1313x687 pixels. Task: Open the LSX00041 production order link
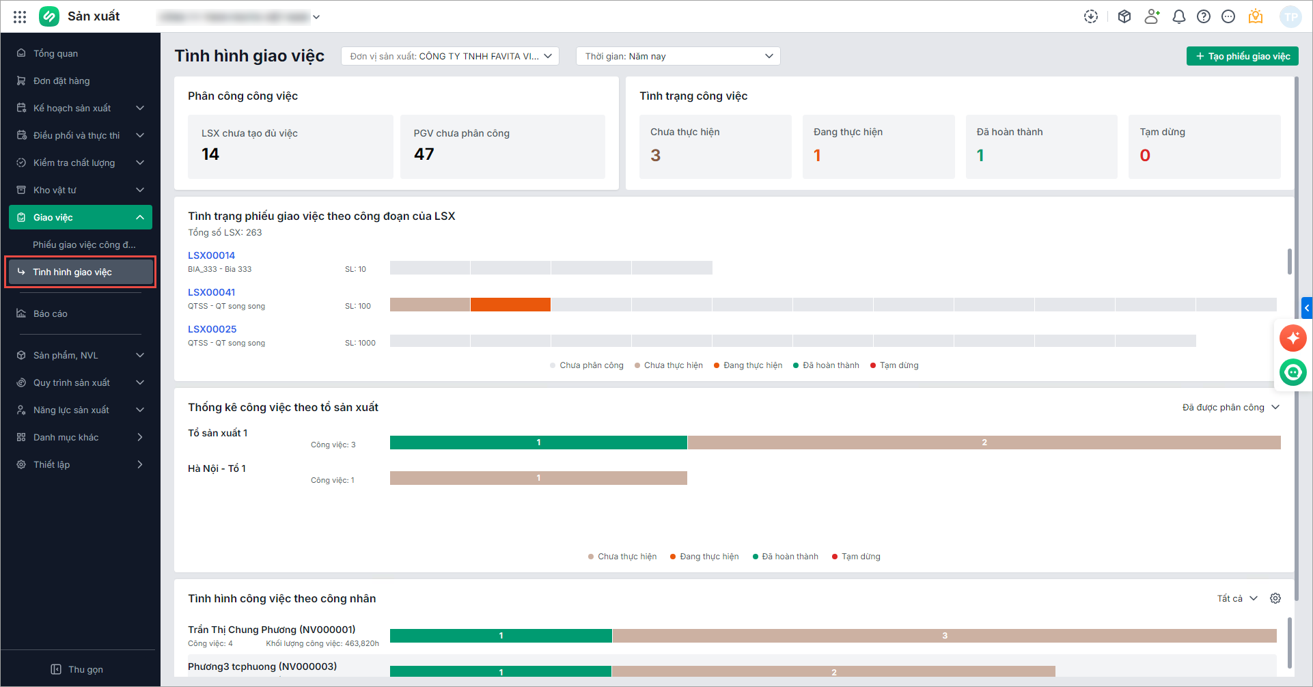point(211,292)
